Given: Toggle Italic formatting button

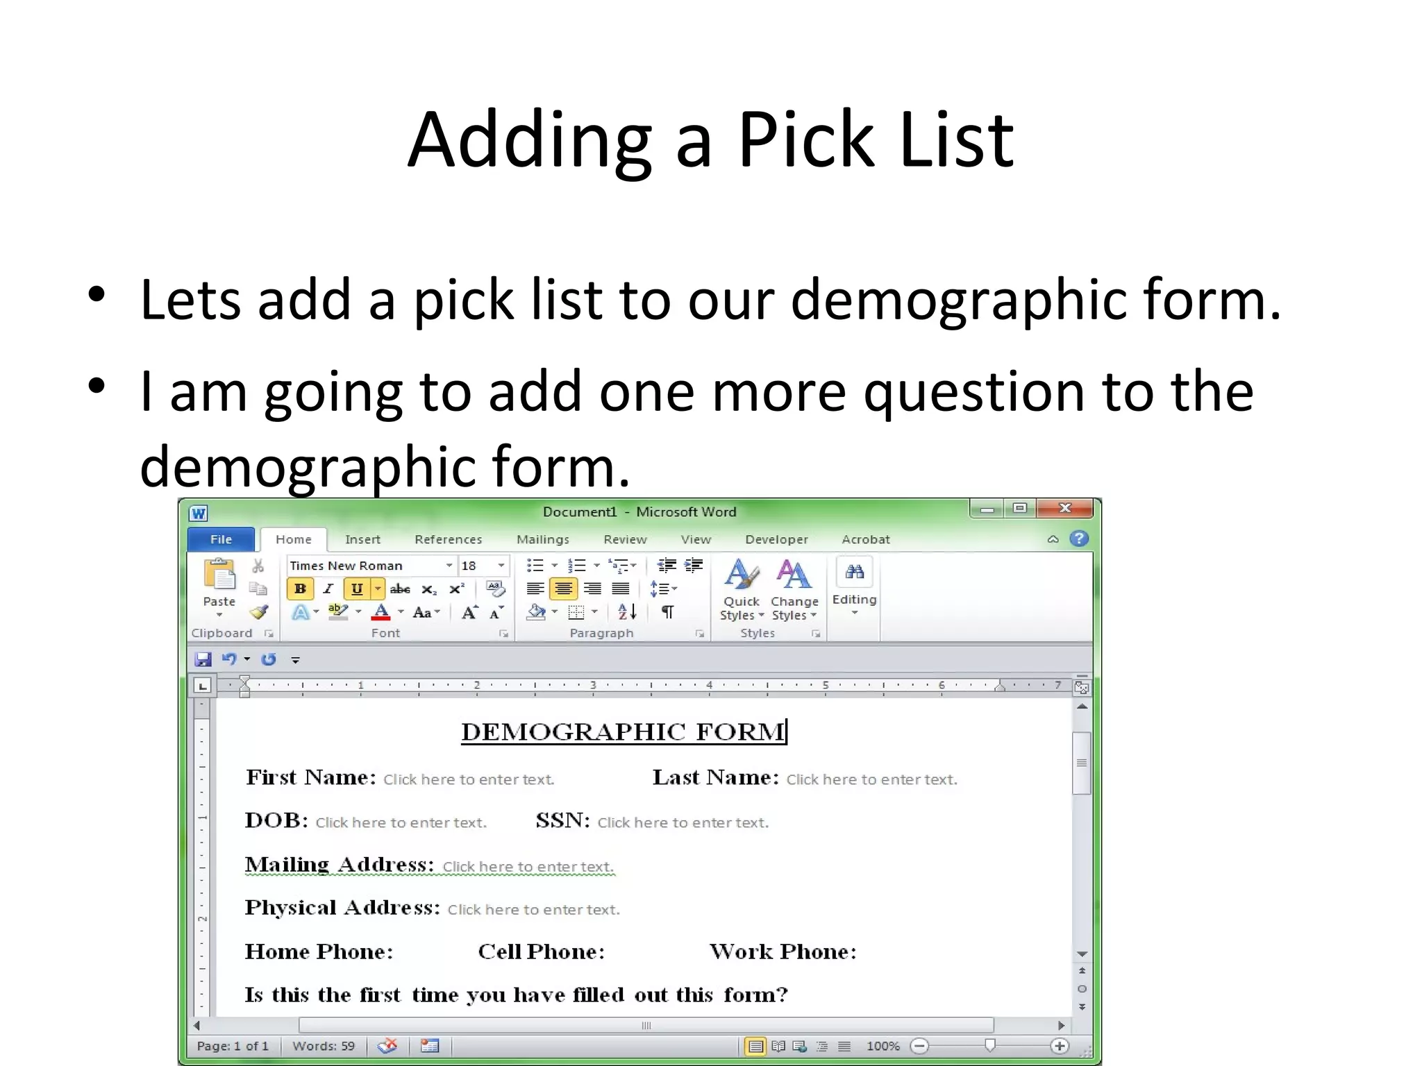Looking at the screenshot, I should coord(328,589).
